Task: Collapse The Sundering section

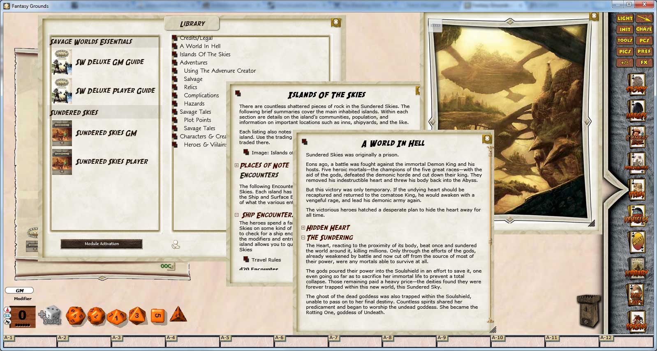Action: click(303, 238)
